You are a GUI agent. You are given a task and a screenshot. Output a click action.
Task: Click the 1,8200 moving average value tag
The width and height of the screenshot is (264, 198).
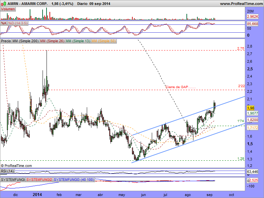252,120
